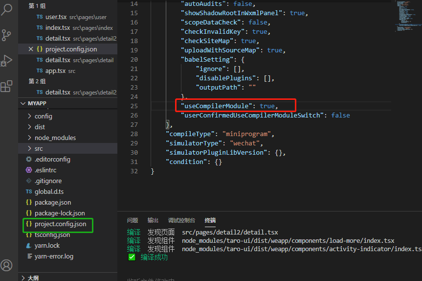Open tsconfig.json file

point(68,235)
